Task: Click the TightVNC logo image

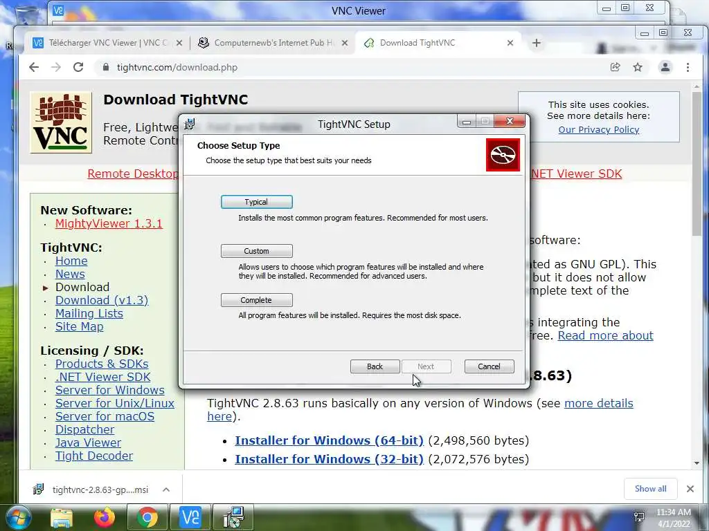Action: (61, 122)
